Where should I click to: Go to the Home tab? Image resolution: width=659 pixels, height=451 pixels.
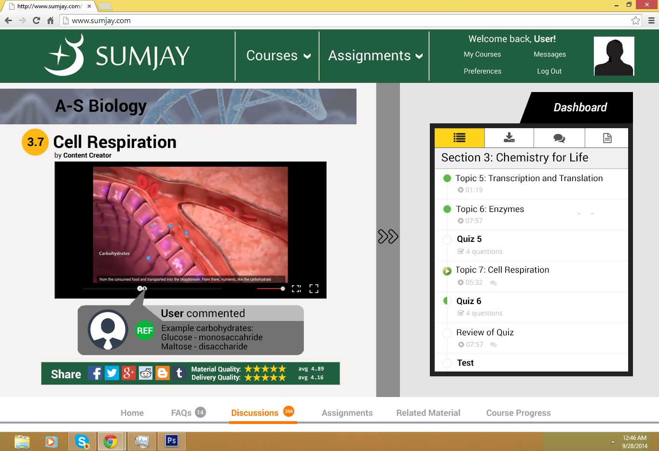pyautogui.click(x=132, y=413)
